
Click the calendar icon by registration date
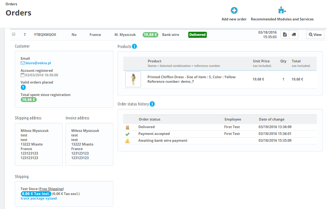coord(23,75)
